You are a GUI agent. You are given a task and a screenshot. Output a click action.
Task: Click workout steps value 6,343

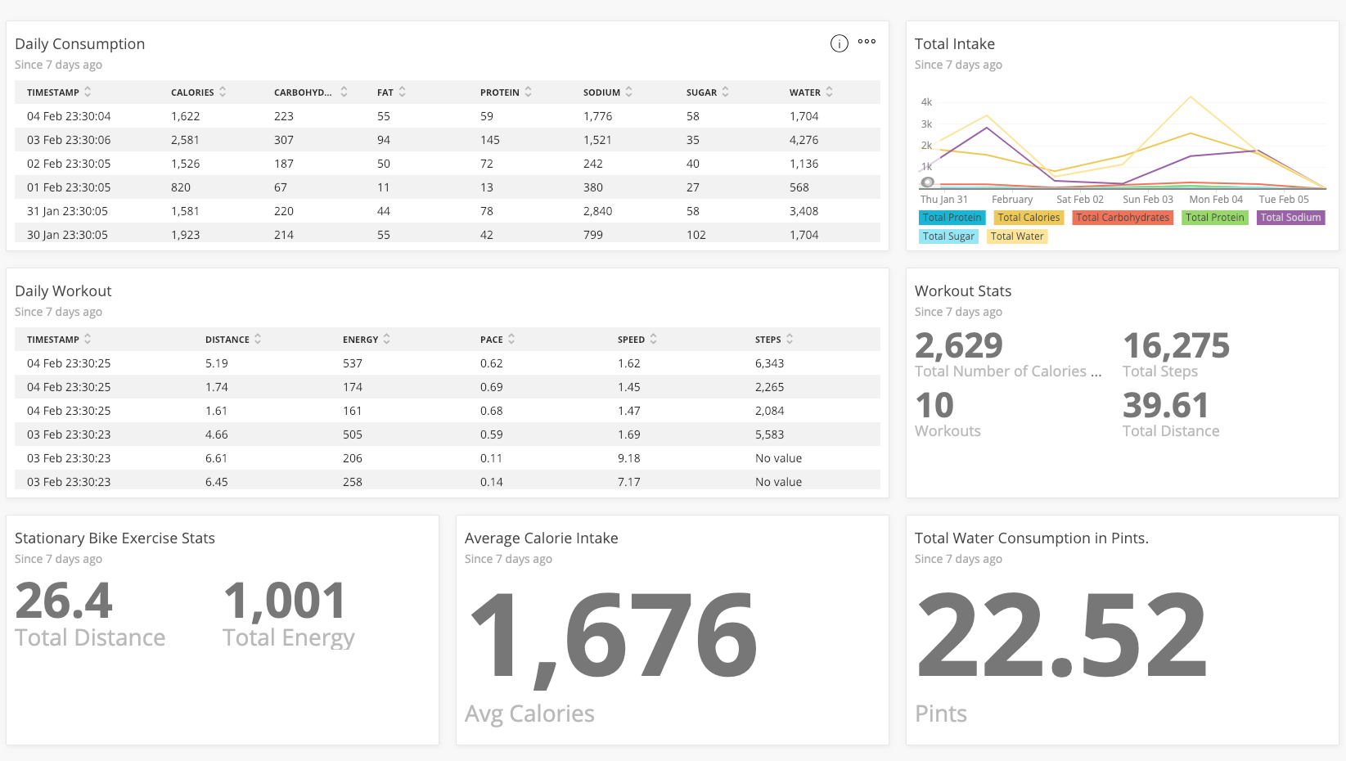[770, 363]
